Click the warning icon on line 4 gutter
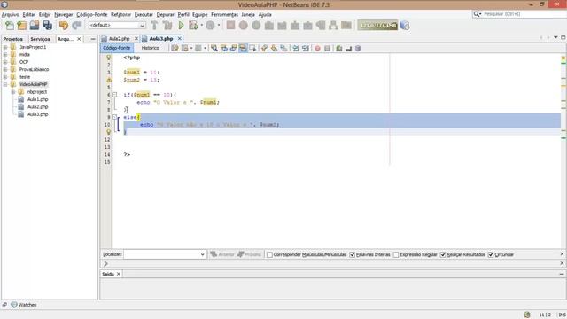Image resolution: width=567 pixels, height=319 pixels. (109, 80)
